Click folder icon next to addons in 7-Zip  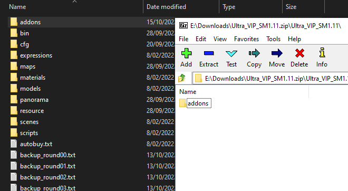[182, 103]
